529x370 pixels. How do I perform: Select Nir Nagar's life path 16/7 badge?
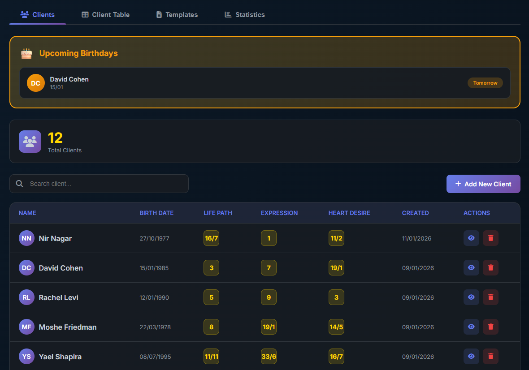click(x=211, y=238)
